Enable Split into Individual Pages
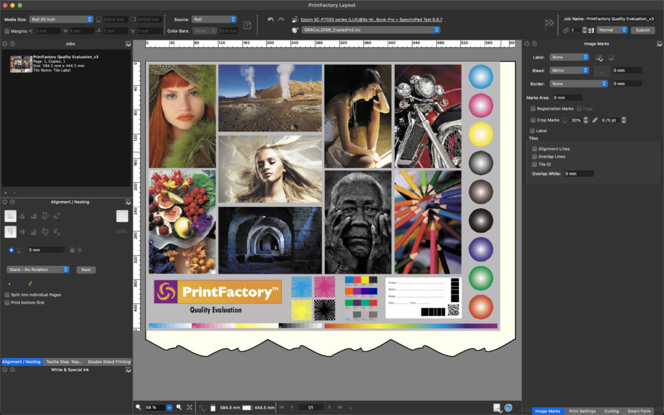The image size is (664, 415). point(7,294)
